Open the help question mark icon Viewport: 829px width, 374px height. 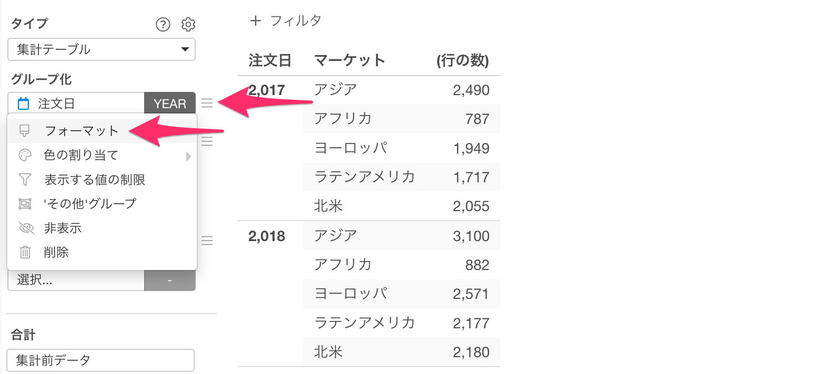[163, 24]
